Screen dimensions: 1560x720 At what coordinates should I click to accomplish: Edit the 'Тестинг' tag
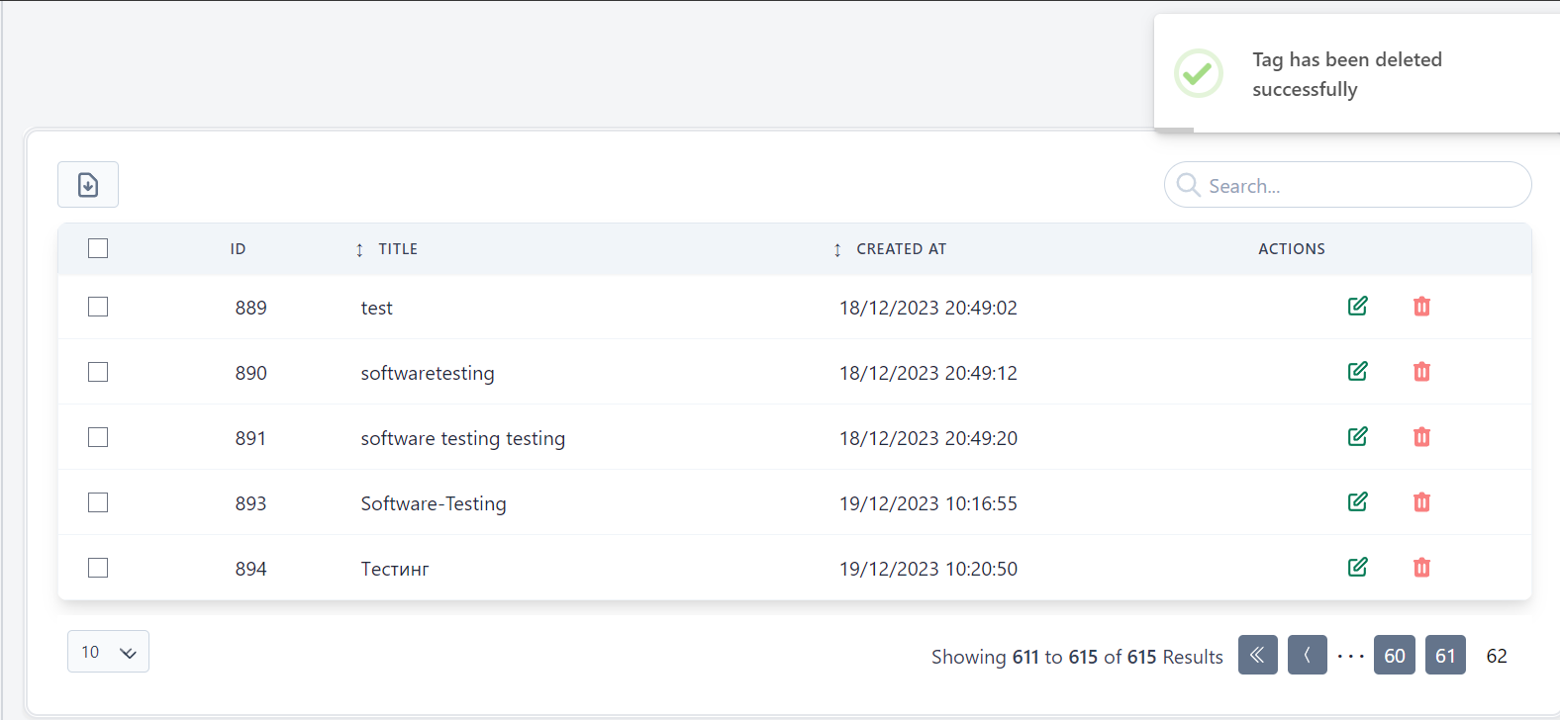(x=1357, y=568)
